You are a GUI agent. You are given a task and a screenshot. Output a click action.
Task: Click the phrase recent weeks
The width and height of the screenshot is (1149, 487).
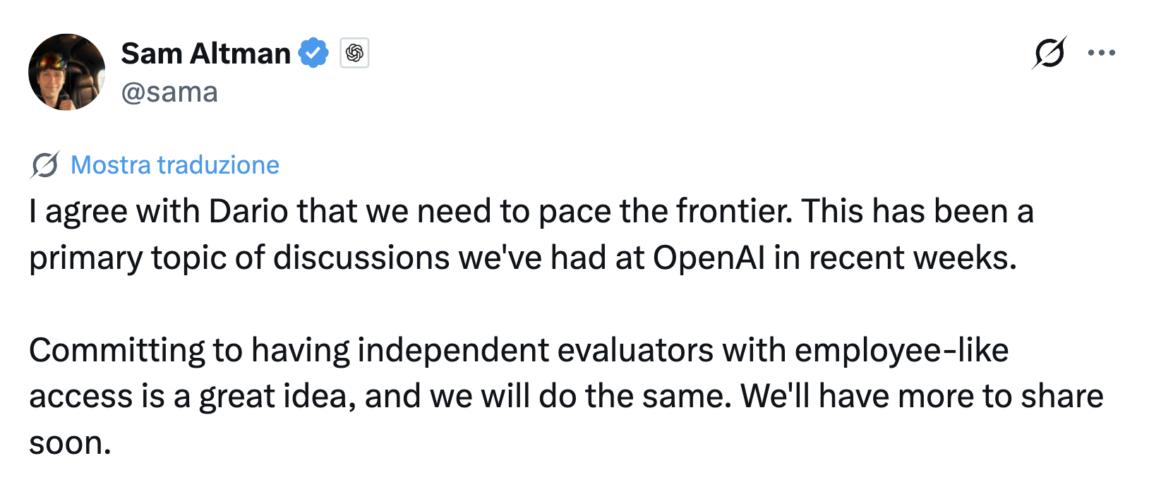pyautogui.click(x=913, y=258)
